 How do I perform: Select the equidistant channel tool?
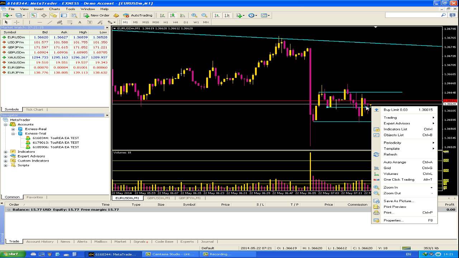click(60, 22)
